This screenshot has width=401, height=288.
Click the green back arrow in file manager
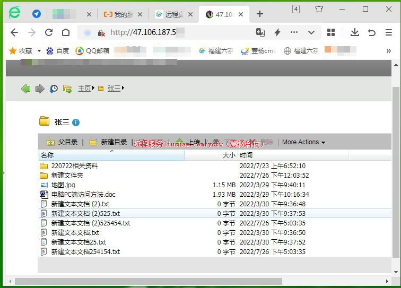point(26,89)
